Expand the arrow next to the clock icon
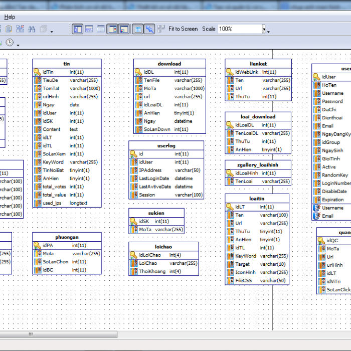This screenshot has height=351, width=351. (18, 45)
